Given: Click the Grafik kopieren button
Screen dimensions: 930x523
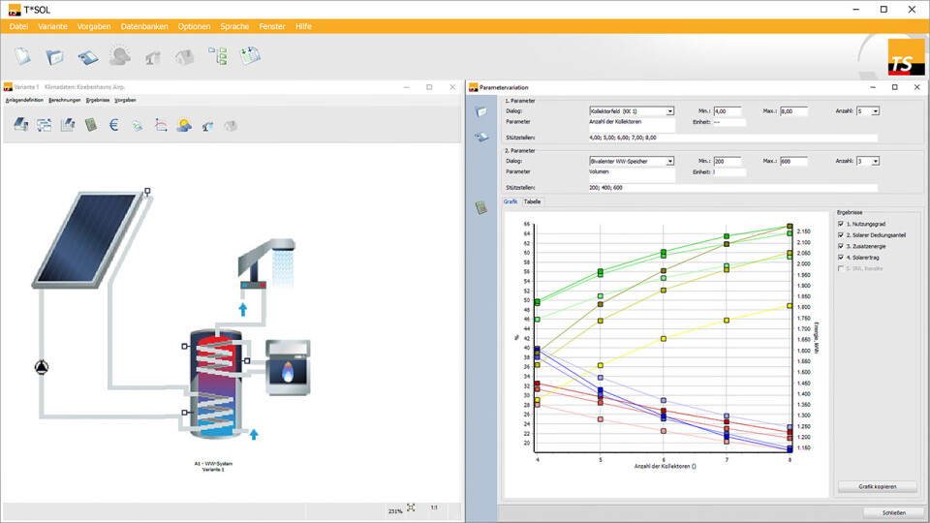Looking at the screenshot, I should pyautogui.click(x=876, y=486).
